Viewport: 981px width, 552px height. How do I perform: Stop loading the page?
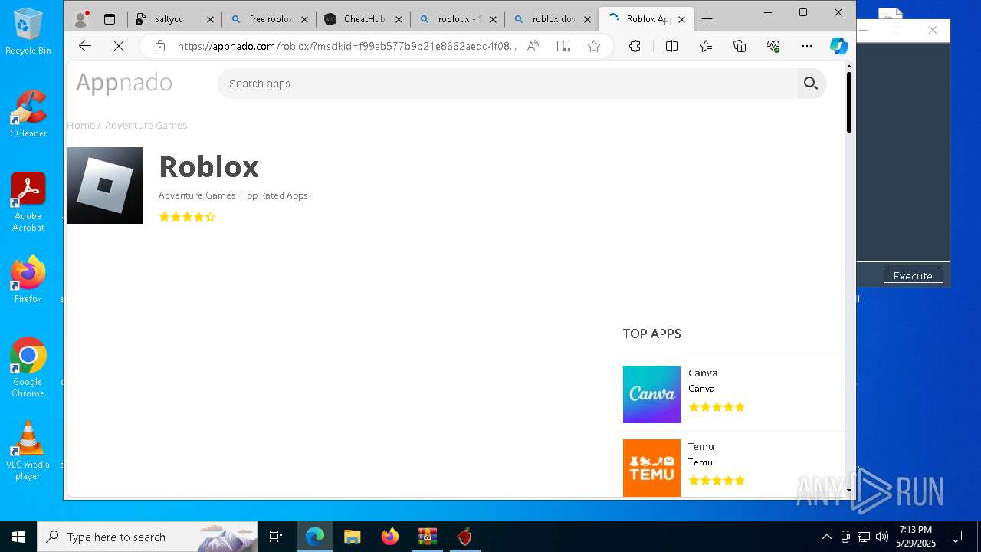(x=119, y=46)
